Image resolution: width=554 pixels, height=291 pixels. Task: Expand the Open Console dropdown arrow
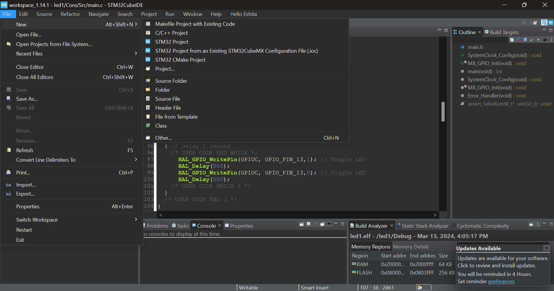point(329,224)
